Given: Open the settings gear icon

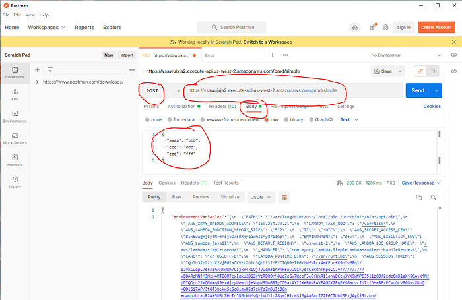Looking at the screenshot, I should coord(385,28).
